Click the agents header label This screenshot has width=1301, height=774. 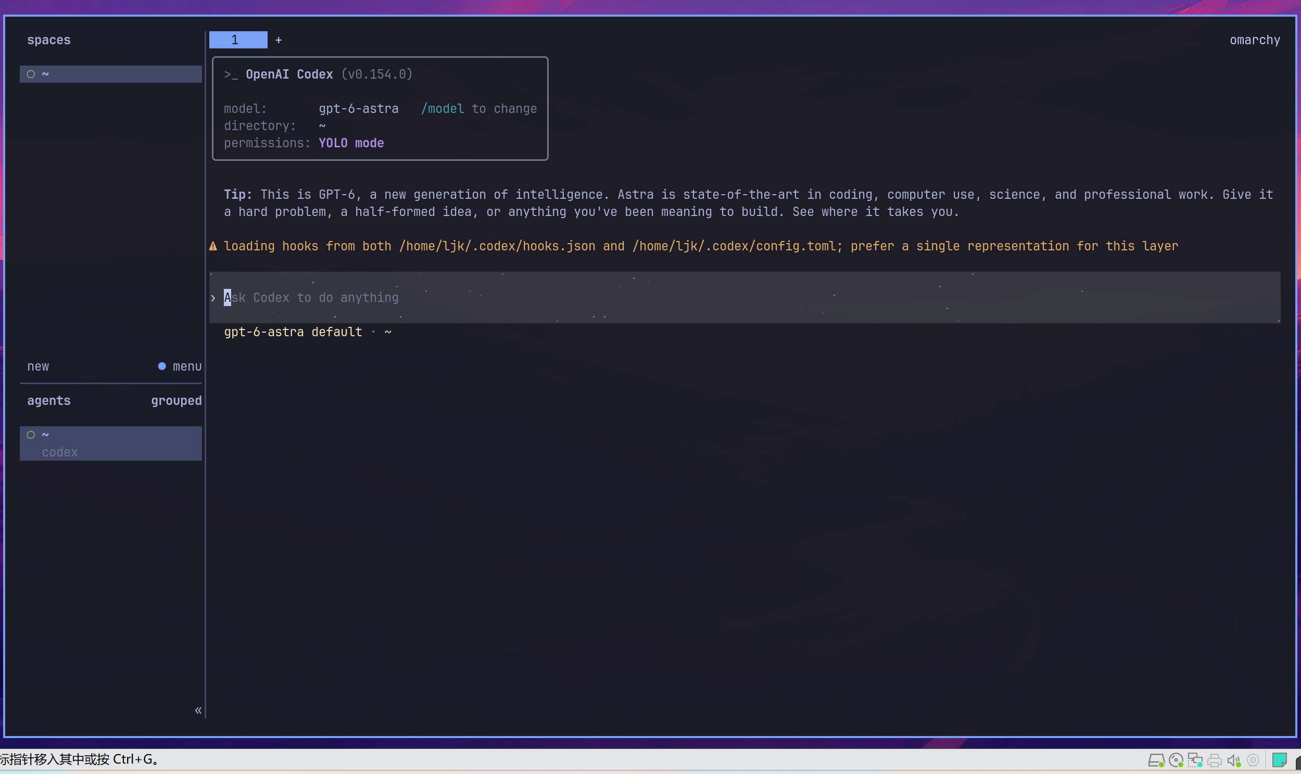coord(49,401)
